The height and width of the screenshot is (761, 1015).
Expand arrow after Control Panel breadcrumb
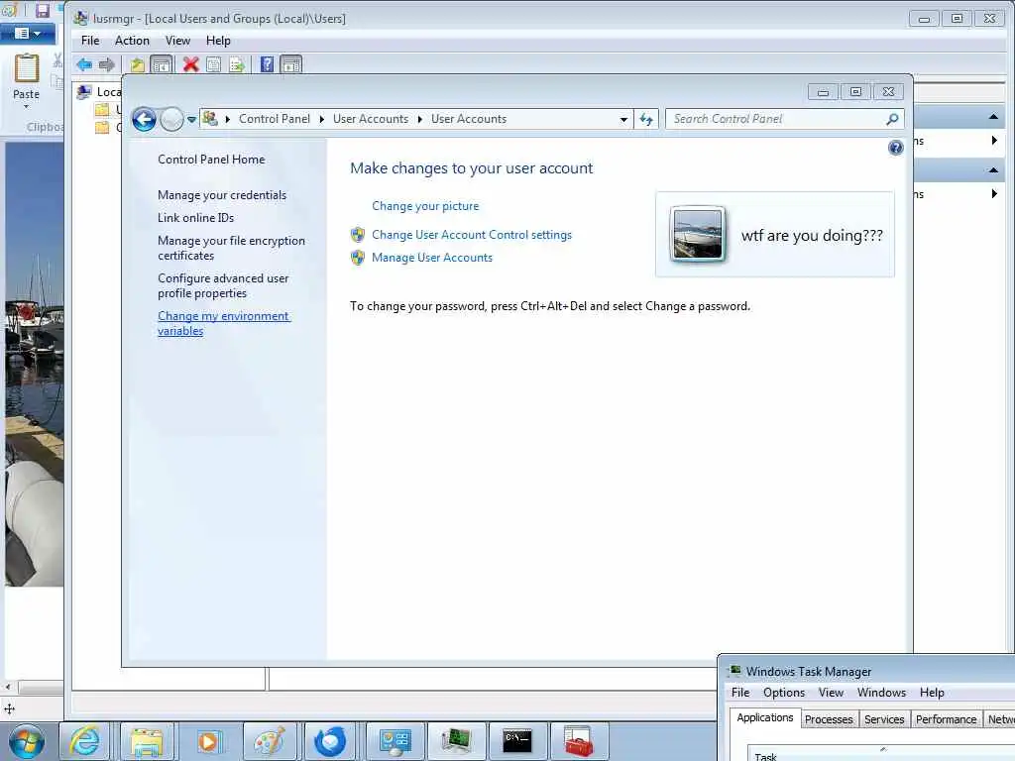[x=322, y=119]
